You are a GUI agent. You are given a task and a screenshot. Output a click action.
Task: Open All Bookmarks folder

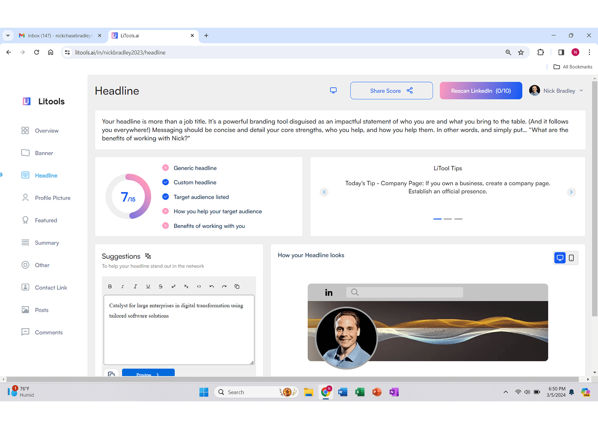pyautogui.click(x=573, y=67)
